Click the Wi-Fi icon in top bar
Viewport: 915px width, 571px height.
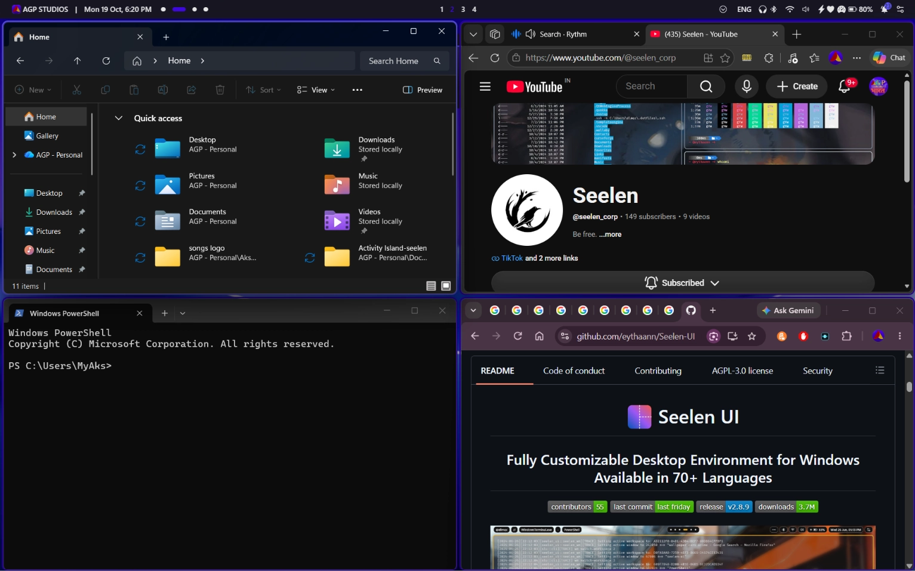point(790,10)
